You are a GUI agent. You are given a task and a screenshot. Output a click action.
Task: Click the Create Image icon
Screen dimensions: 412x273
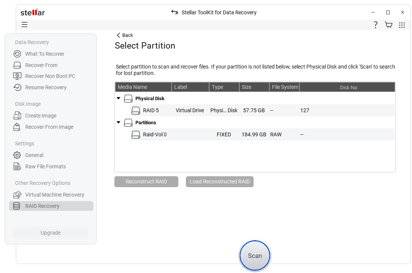(x=17, y=116)
